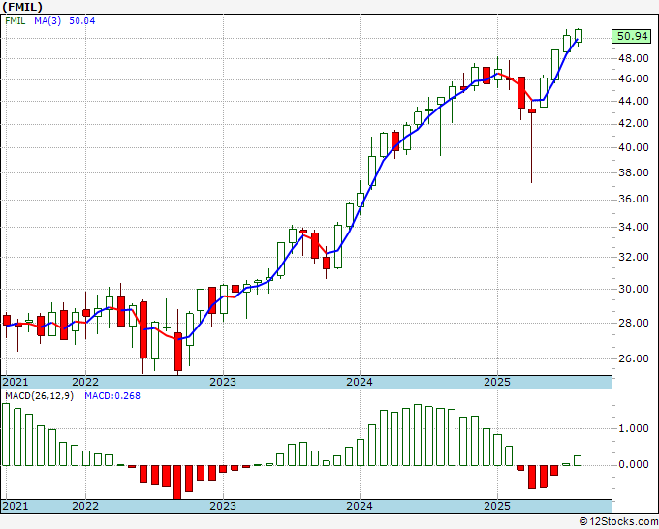Click the 36.00 price axis label
This screenshot has height=529, width=659.
tap(634, 199)
